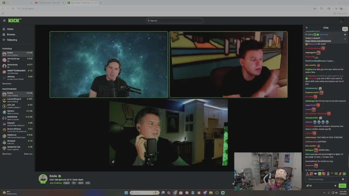The width and height of the screenshot is (349, 196).
Task: Open the kick.com/devinnash pinned link
Action: pos(318,41)
